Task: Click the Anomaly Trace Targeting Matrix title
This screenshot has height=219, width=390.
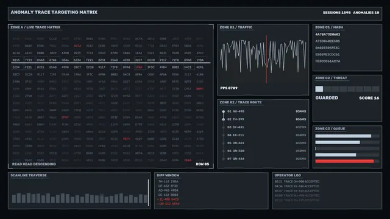Action: tap(54, 12)
